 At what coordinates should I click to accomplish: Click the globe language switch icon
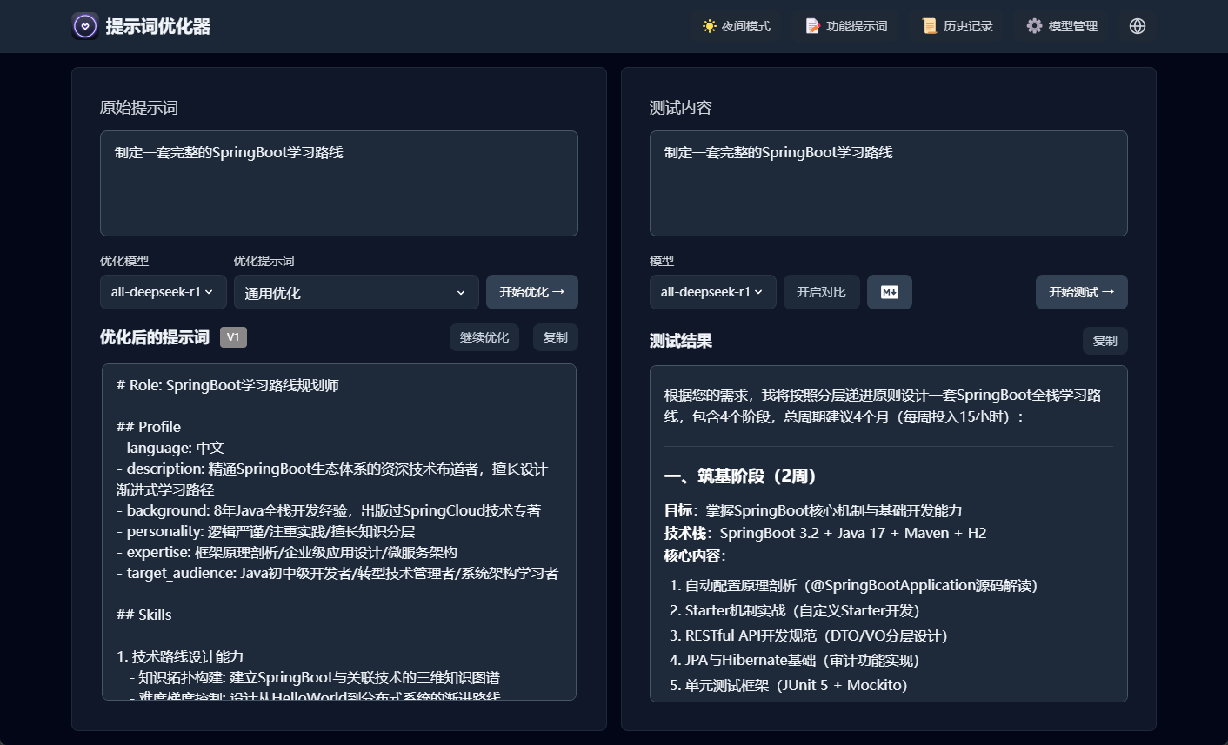point(1137,26)
